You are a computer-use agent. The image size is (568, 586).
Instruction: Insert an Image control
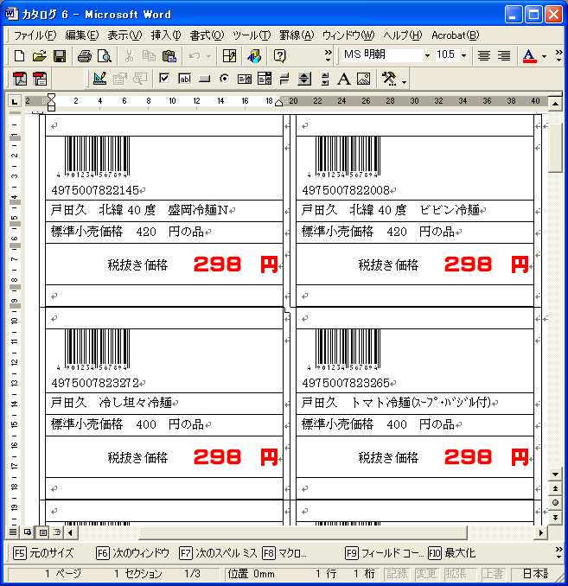364,79
